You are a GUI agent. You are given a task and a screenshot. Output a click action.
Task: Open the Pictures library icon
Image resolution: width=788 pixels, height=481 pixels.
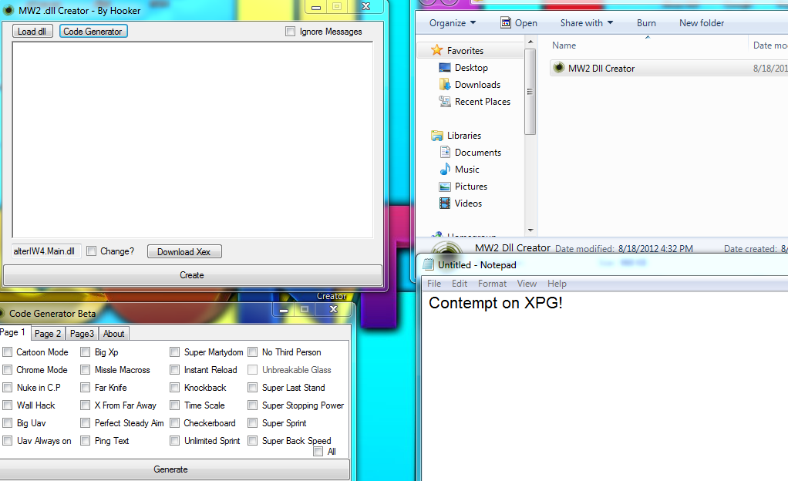click(x=445, y=187)
